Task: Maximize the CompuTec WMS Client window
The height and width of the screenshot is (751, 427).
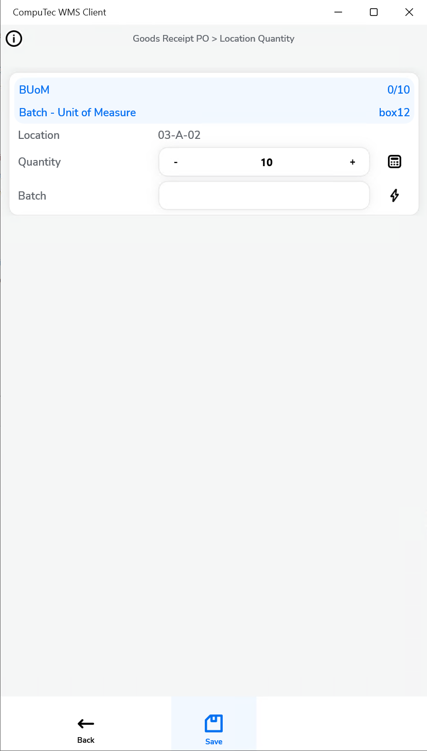Action: click(x=373, y=12)
